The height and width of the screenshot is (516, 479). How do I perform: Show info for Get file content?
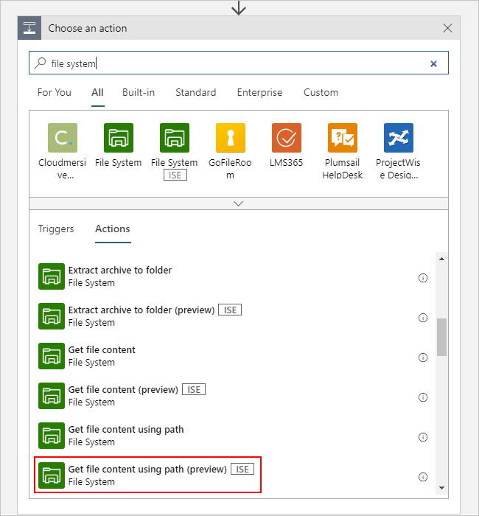click(423, 358)
